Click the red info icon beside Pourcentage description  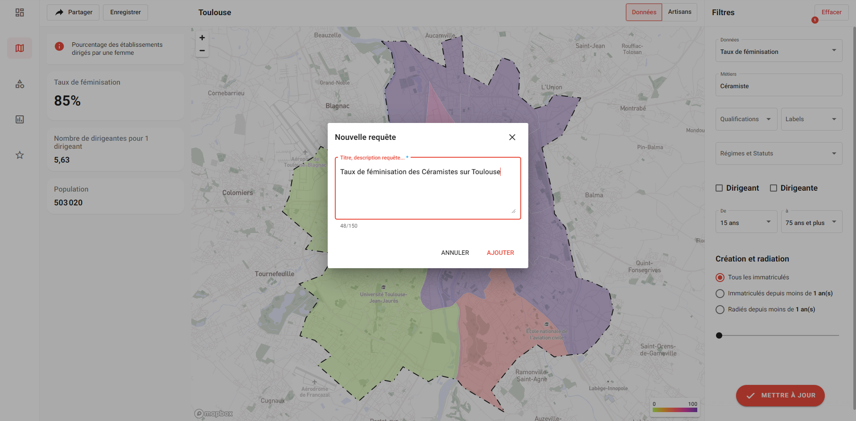[59, 46]
